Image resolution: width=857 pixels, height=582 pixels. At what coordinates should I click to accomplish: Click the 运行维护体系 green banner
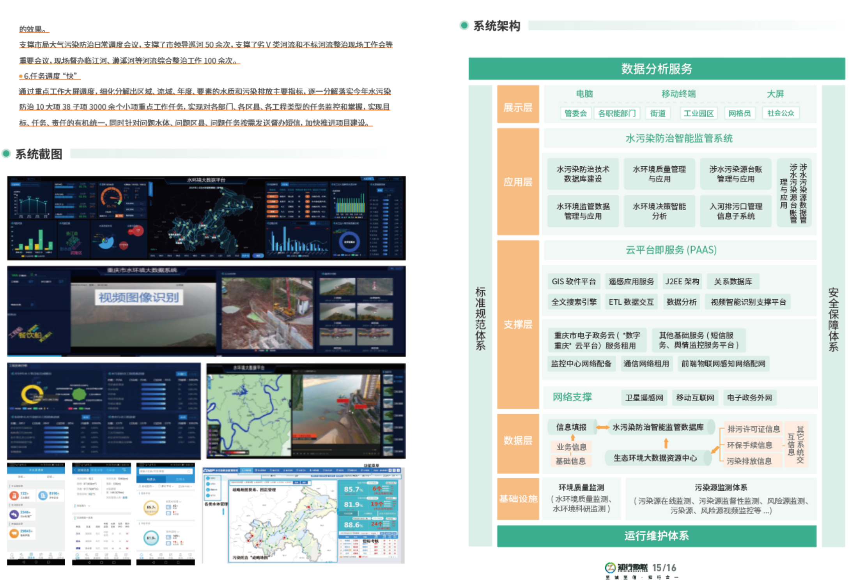tap(657, 536)
